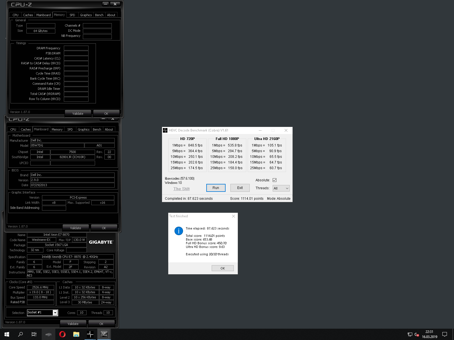Open Graphics tab in Memory window

86,15
